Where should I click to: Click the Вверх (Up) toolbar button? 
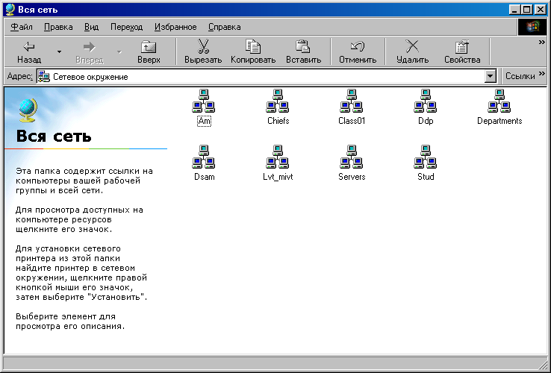point(149,51)
